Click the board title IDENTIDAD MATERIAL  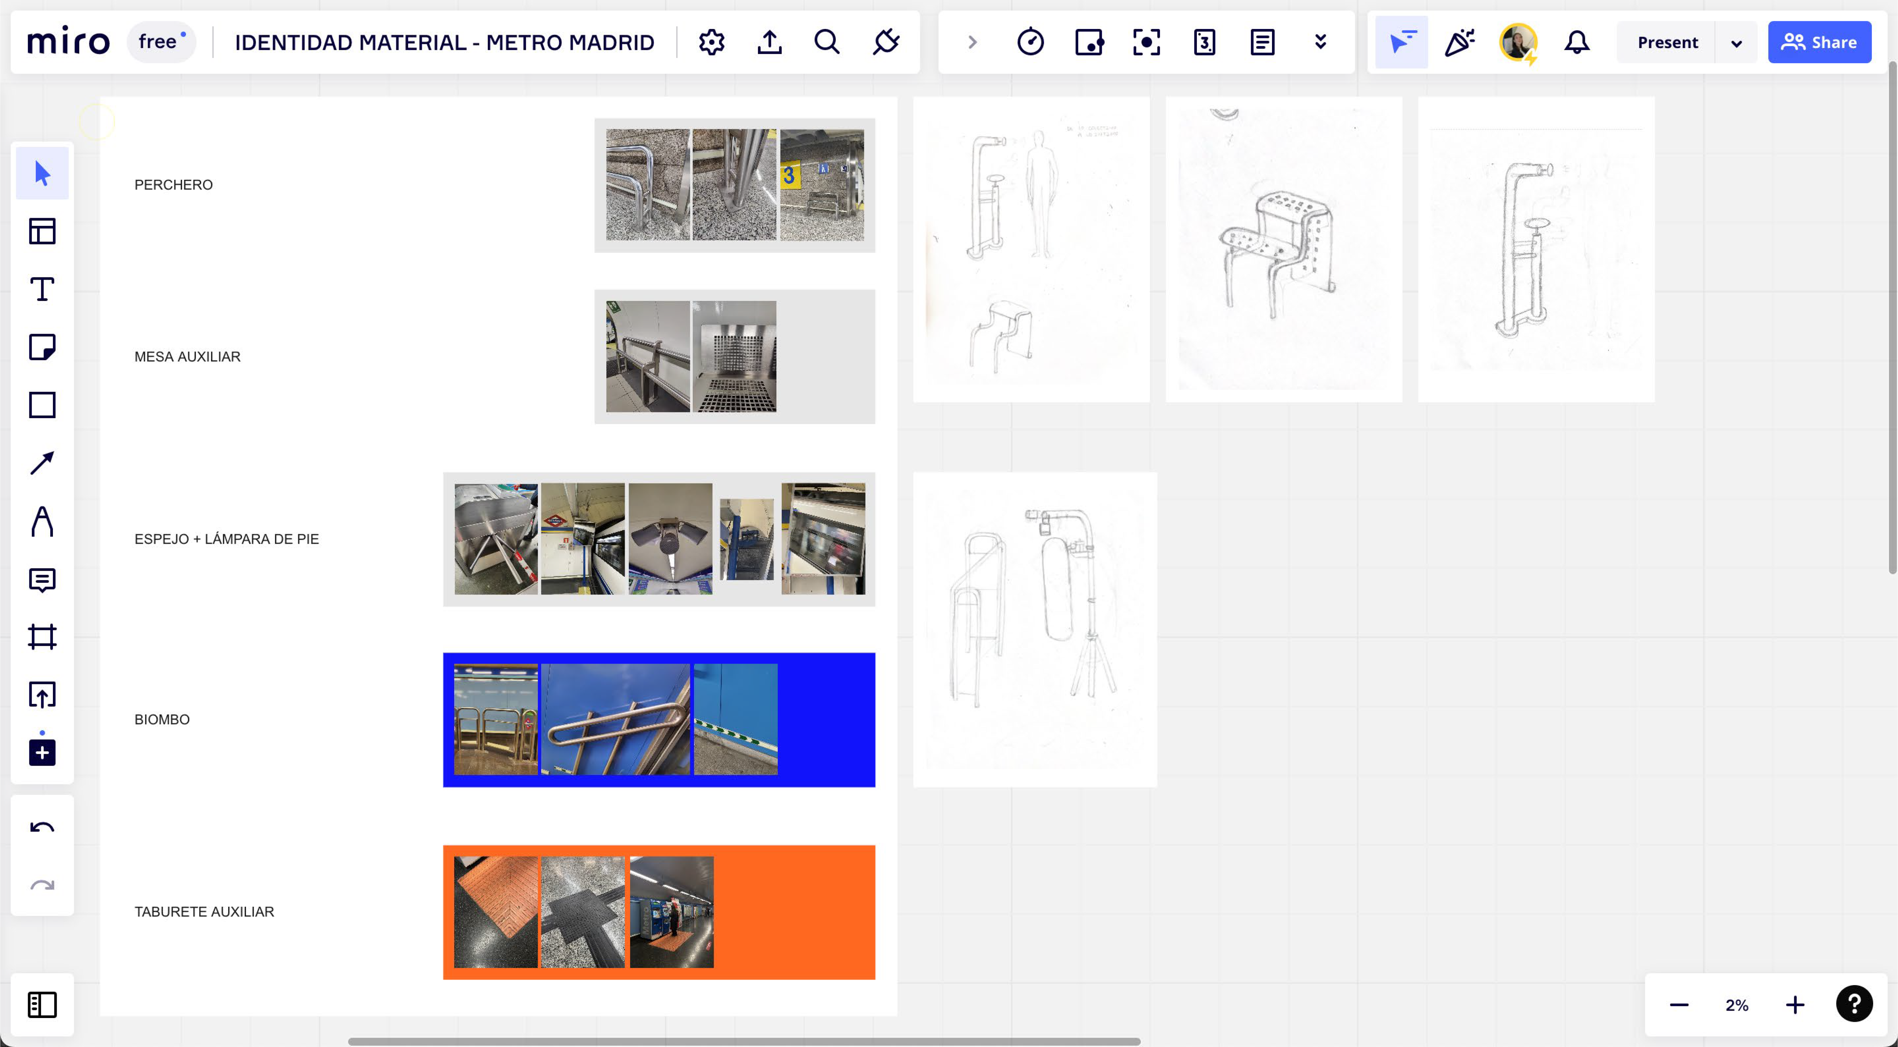pos(444,42)
